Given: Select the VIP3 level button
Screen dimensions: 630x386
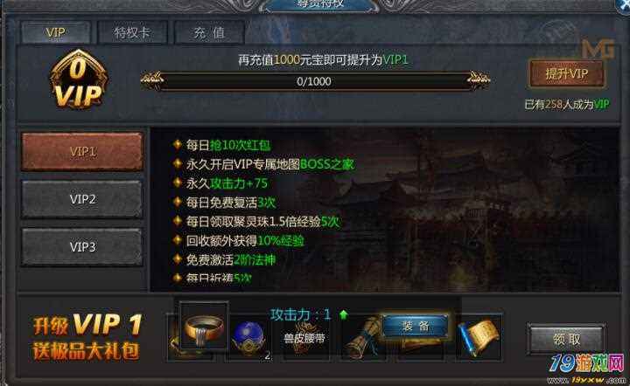Looking at the screenshot, I should point(82,247).
